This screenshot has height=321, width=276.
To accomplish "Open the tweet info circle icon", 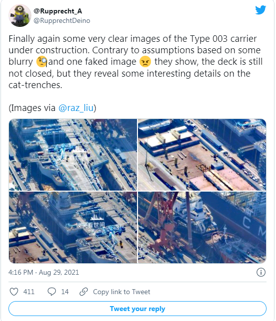I will click(x=261, y=272).
